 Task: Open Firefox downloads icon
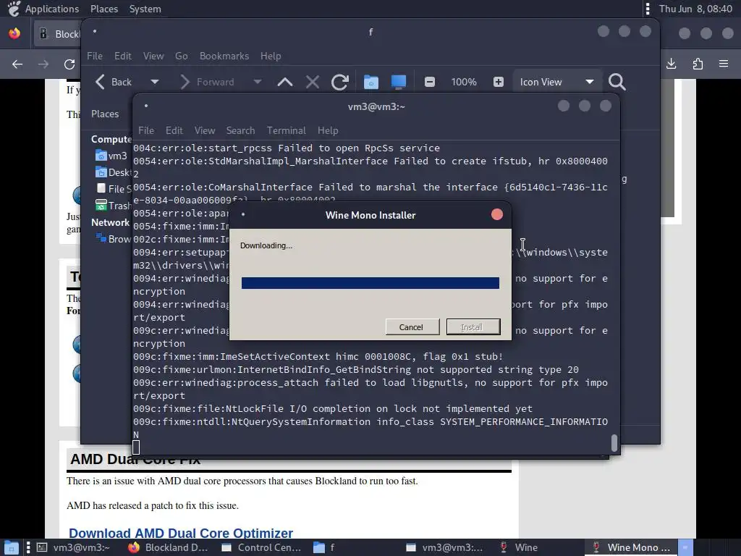(x=671, y=64)
